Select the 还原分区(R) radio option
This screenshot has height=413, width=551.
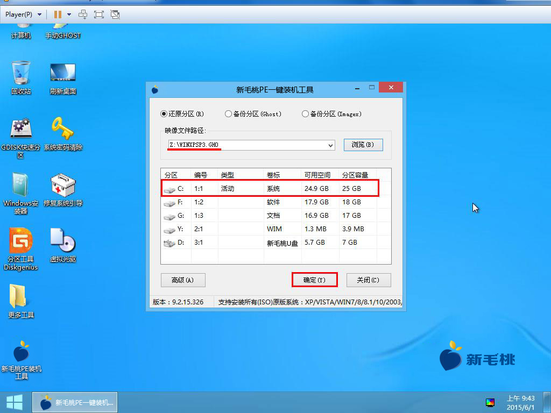pyautogui.click(x=182, y=114)
